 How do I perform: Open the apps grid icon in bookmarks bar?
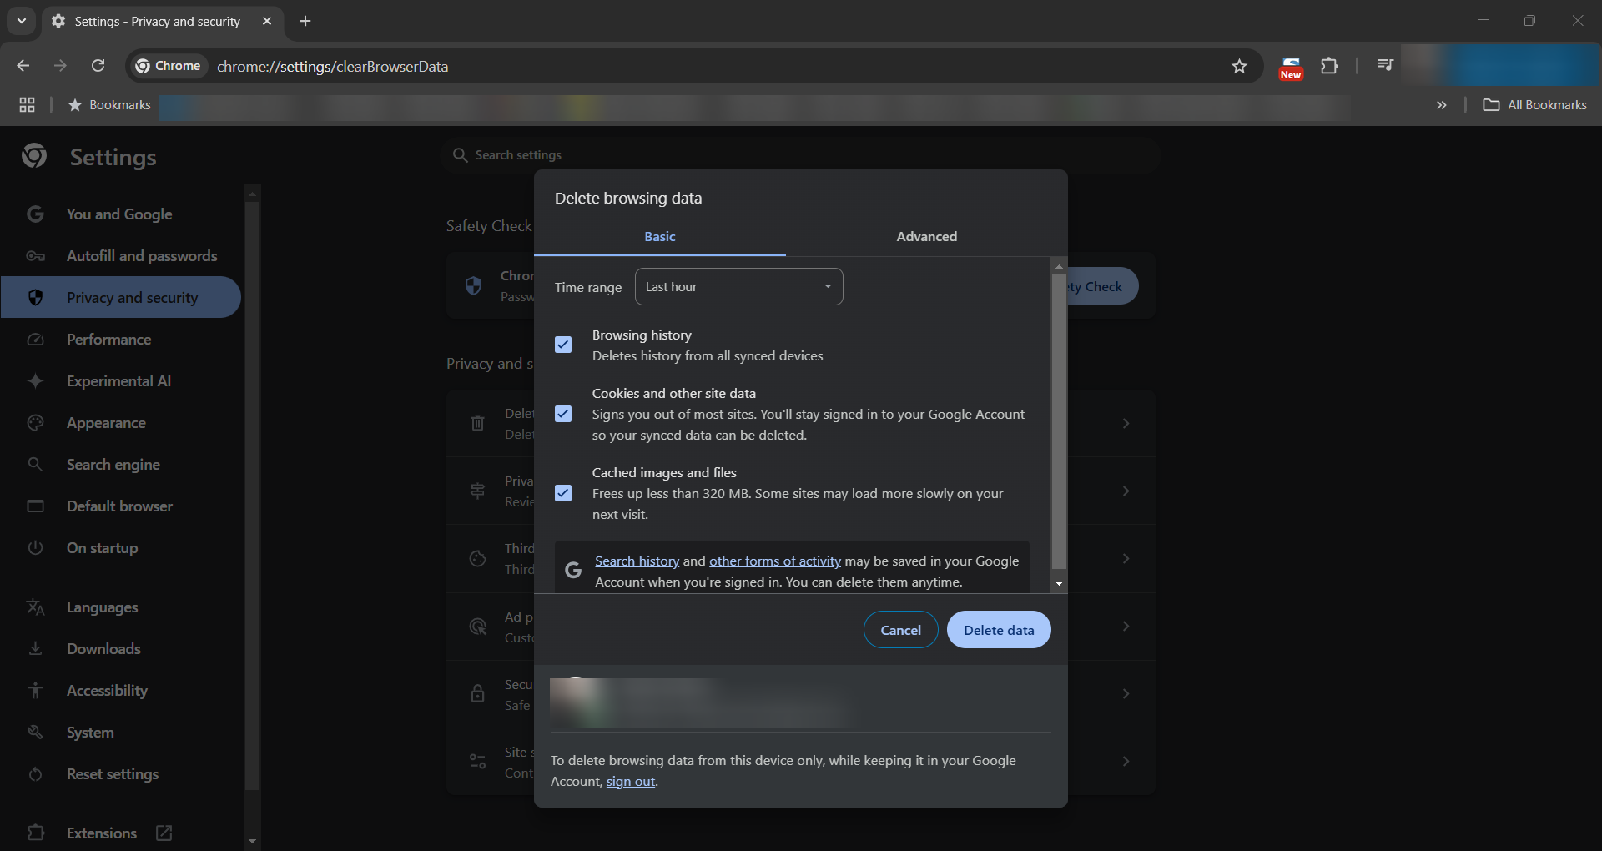pyautogui.click(x=27, y=105)
